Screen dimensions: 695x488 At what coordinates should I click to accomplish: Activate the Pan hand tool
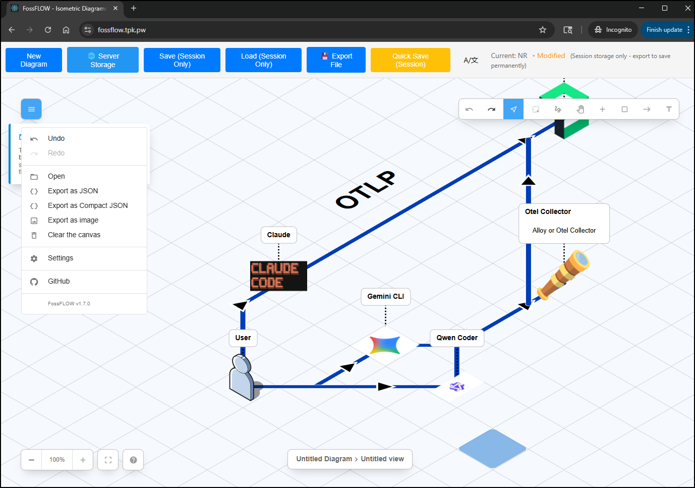(x=580, y=109)
